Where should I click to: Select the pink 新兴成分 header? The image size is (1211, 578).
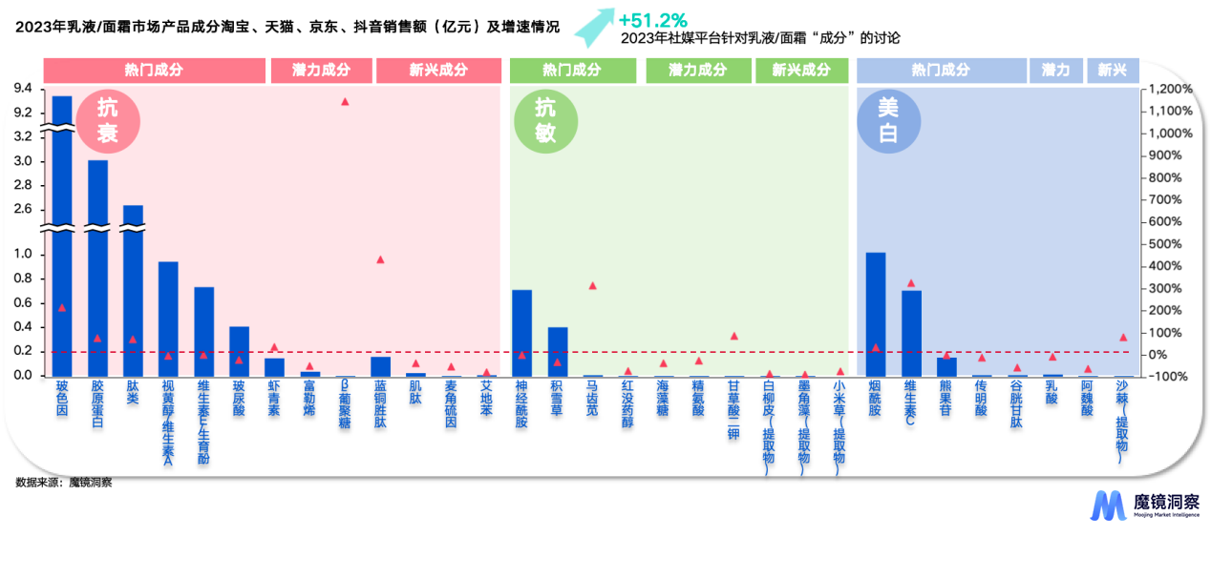tap(438, 71)
